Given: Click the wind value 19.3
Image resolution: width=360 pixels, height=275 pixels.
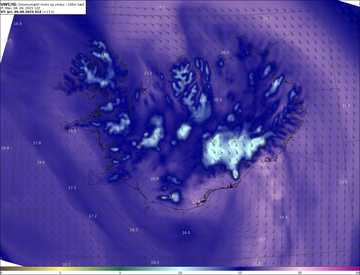Looking at the screenshot, I should 155,263.
